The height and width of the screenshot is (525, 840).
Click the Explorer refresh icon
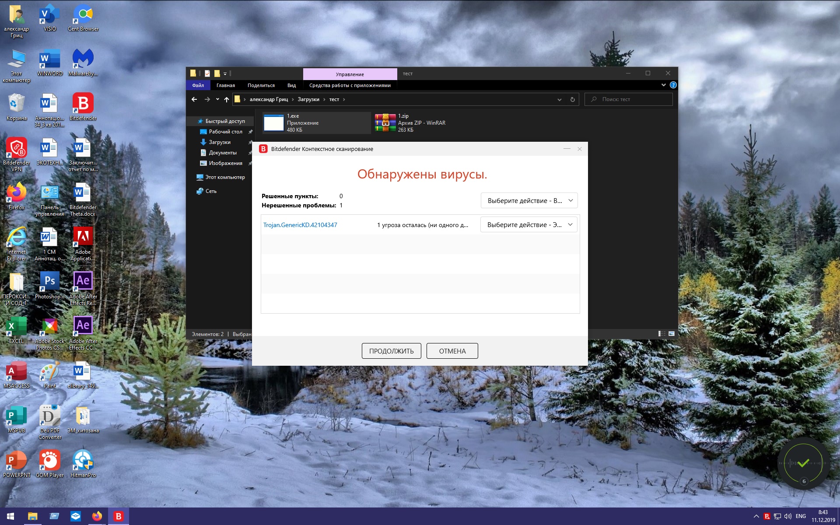click(x=572, y=100)
